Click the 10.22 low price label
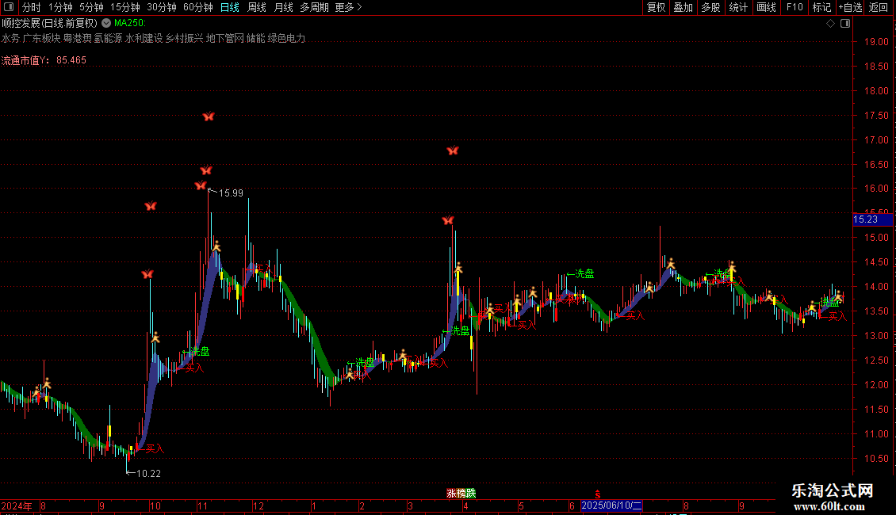 point(148,473)
